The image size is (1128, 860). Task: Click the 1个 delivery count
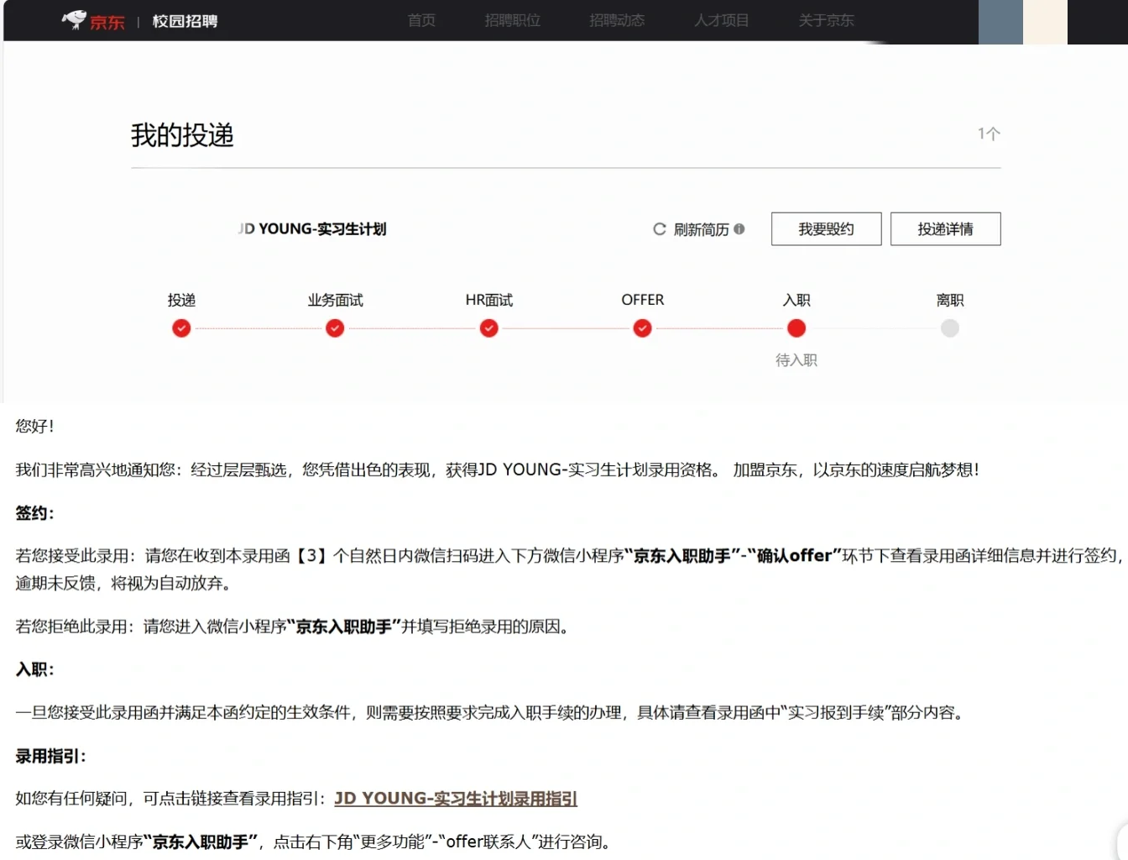989,134
